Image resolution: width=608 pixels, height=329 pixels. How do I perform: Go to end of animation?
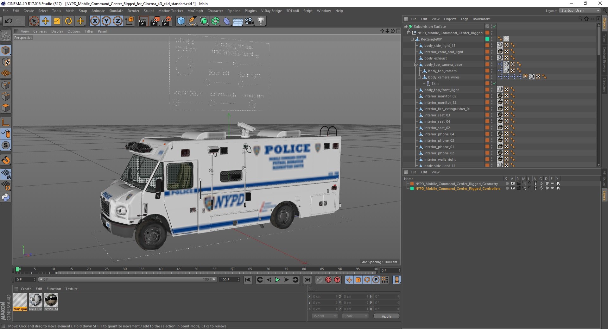pyautogui.click(x=307, y=280)
